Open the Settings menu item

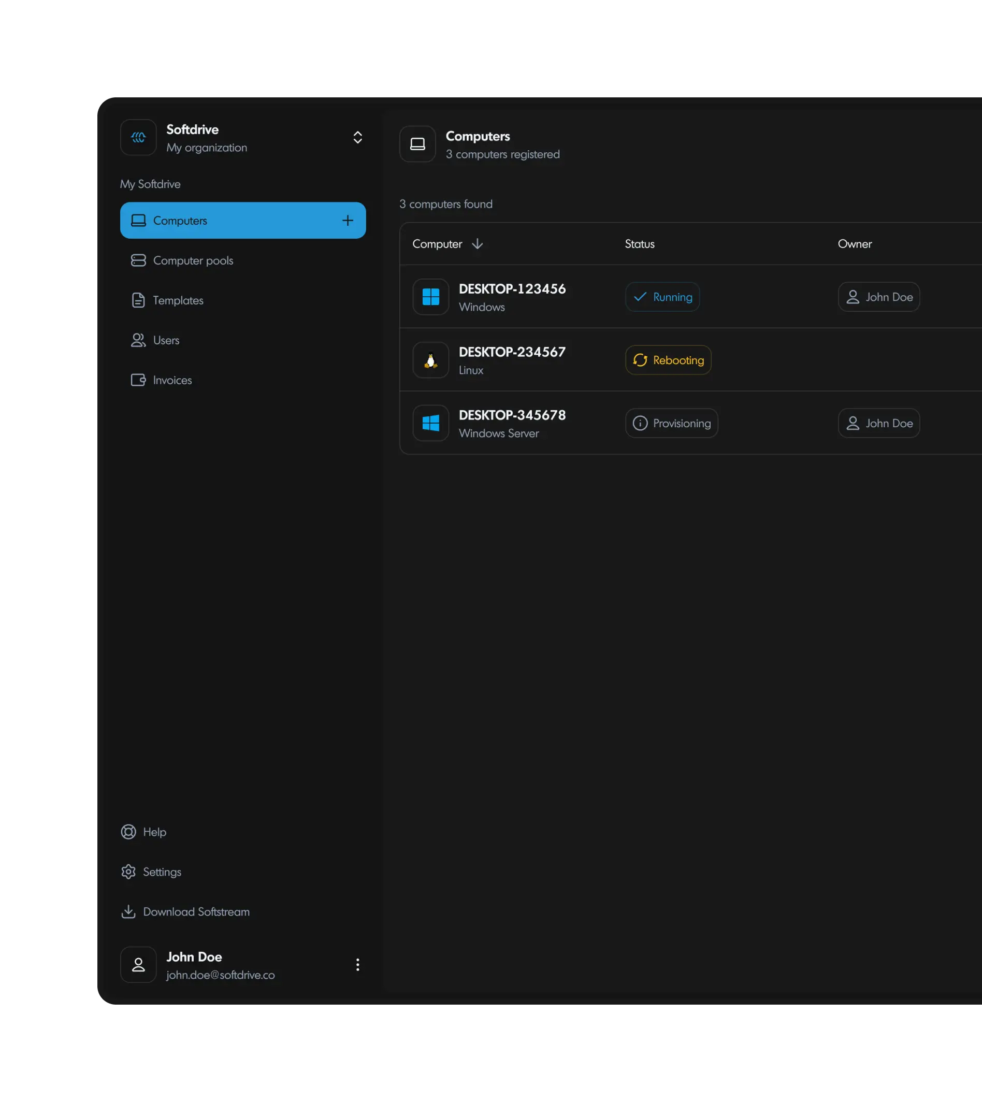pos(161,872)
